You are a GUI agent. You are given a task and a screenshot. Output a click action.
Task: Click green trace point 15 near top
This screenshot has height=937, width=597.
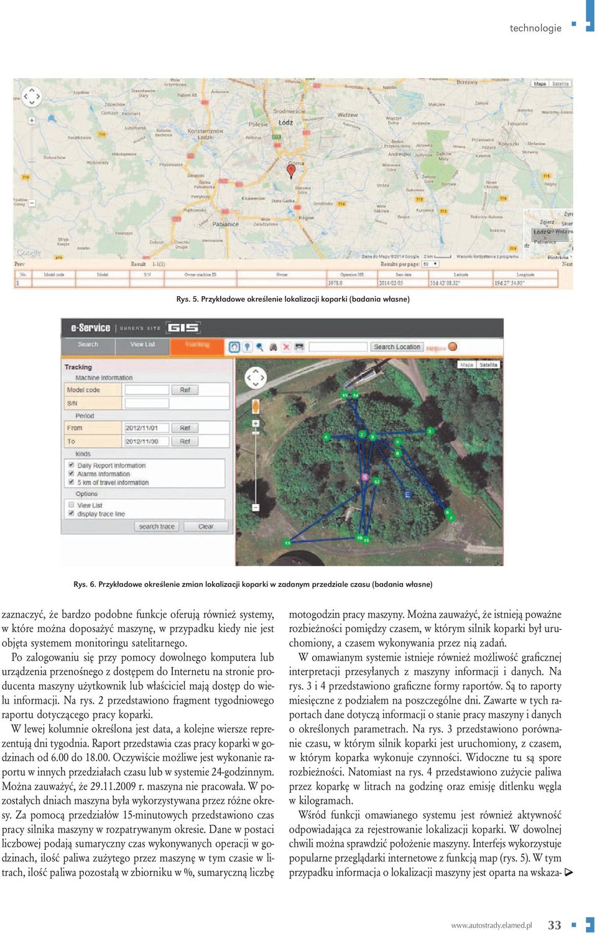[x=345, y=394]
